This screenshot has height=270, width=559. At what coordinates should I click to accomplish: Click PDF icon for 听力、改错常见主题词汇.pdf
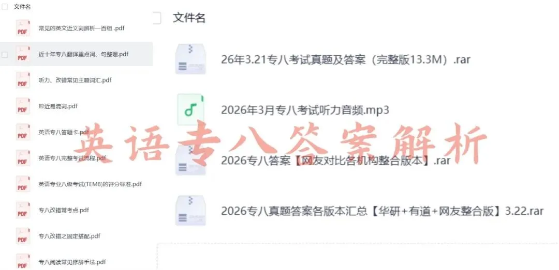point(23,80)
